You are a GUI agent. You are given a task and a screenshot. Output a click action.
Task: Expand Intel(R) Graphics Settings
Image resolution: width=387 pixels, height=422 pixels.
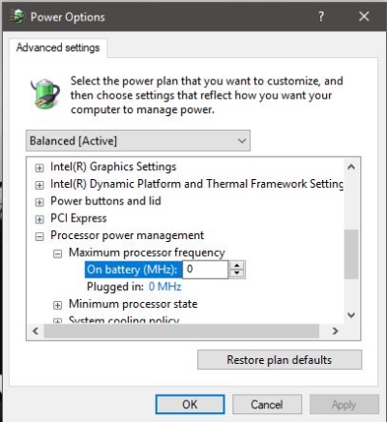pyautogui.click(x=40, y=167)
